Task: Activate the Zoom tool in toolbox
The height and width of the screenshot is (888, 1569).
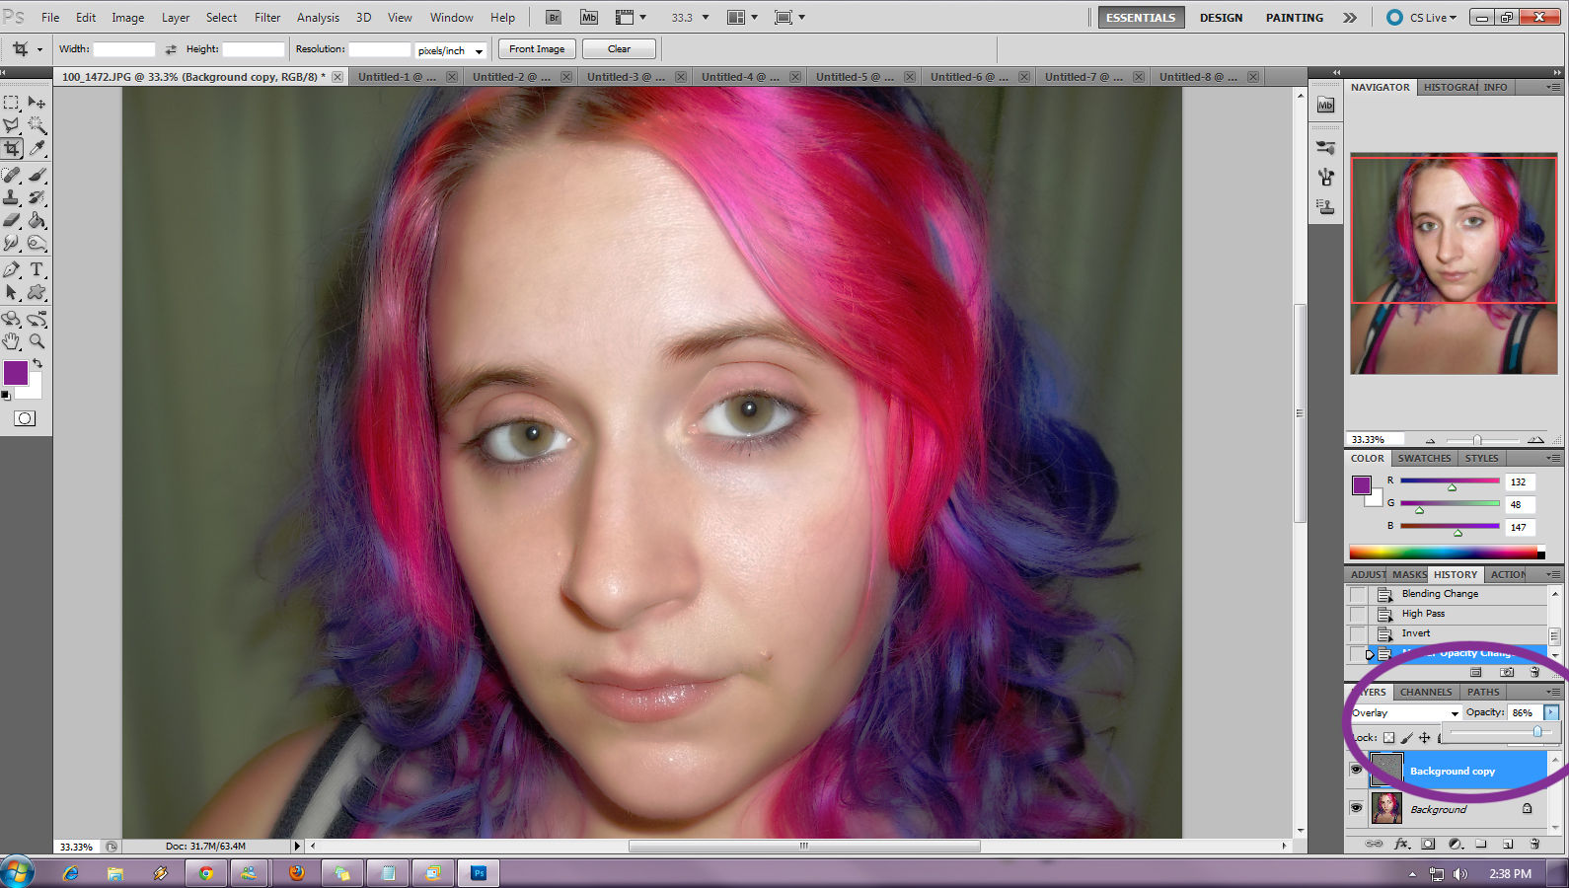Action: (x=37, y=341)
